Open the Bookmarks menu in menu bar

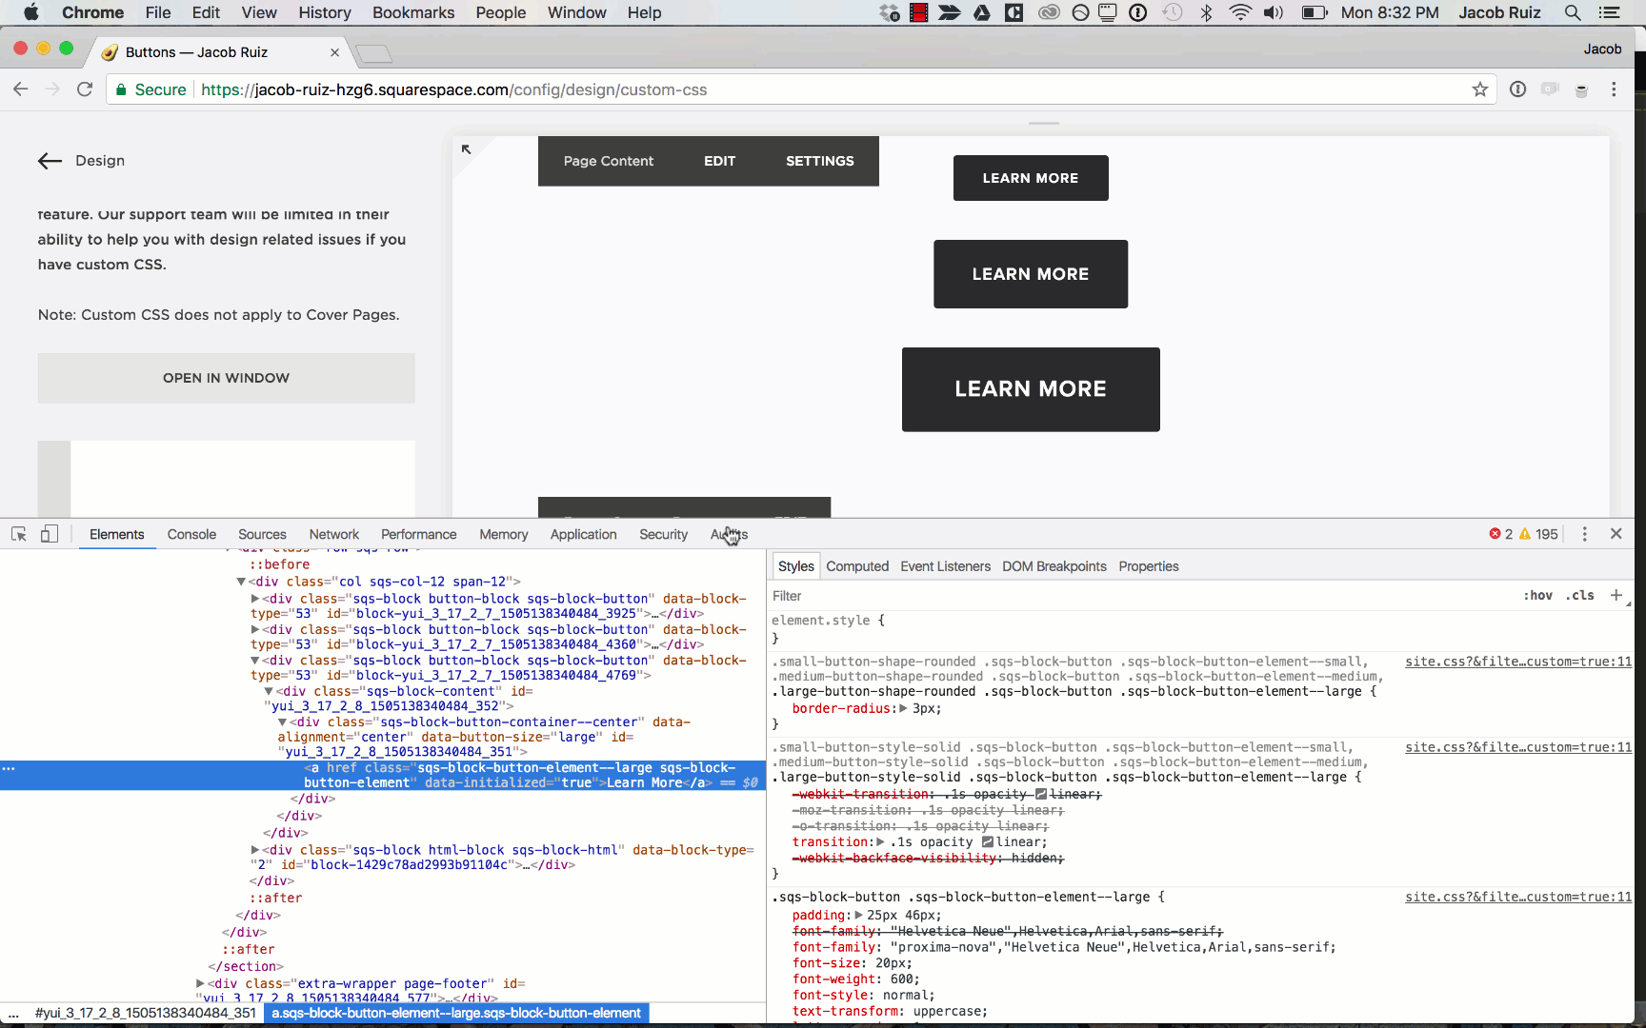pos(413,12)
